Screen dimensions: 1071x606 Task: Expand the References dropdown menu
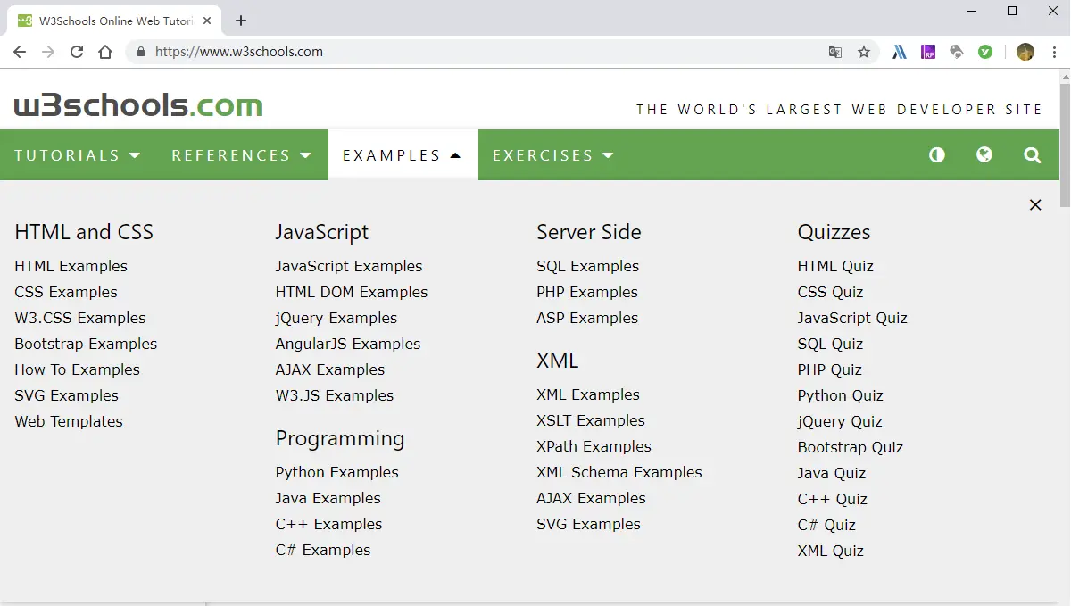point(242,155)
